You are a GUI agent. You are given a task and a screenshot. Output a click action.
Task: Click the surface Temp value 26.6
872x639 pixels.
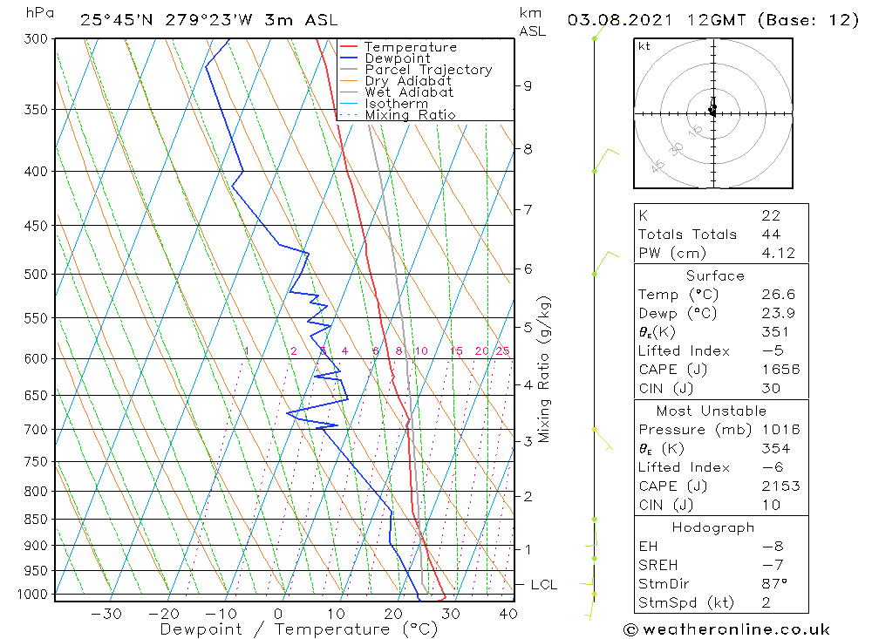coord(778,294)
